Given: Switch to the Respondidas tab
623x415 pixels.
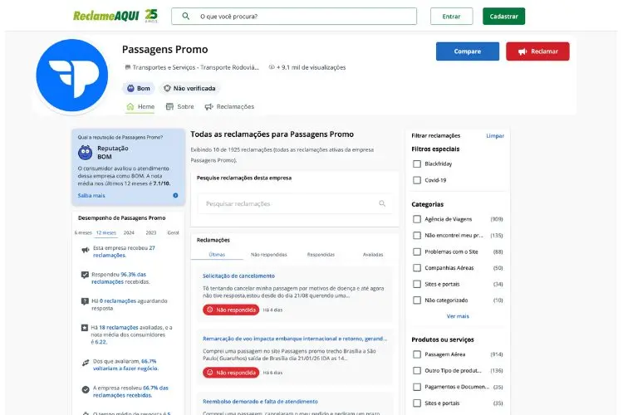Looking at the screenshot, I should point(321,254).
